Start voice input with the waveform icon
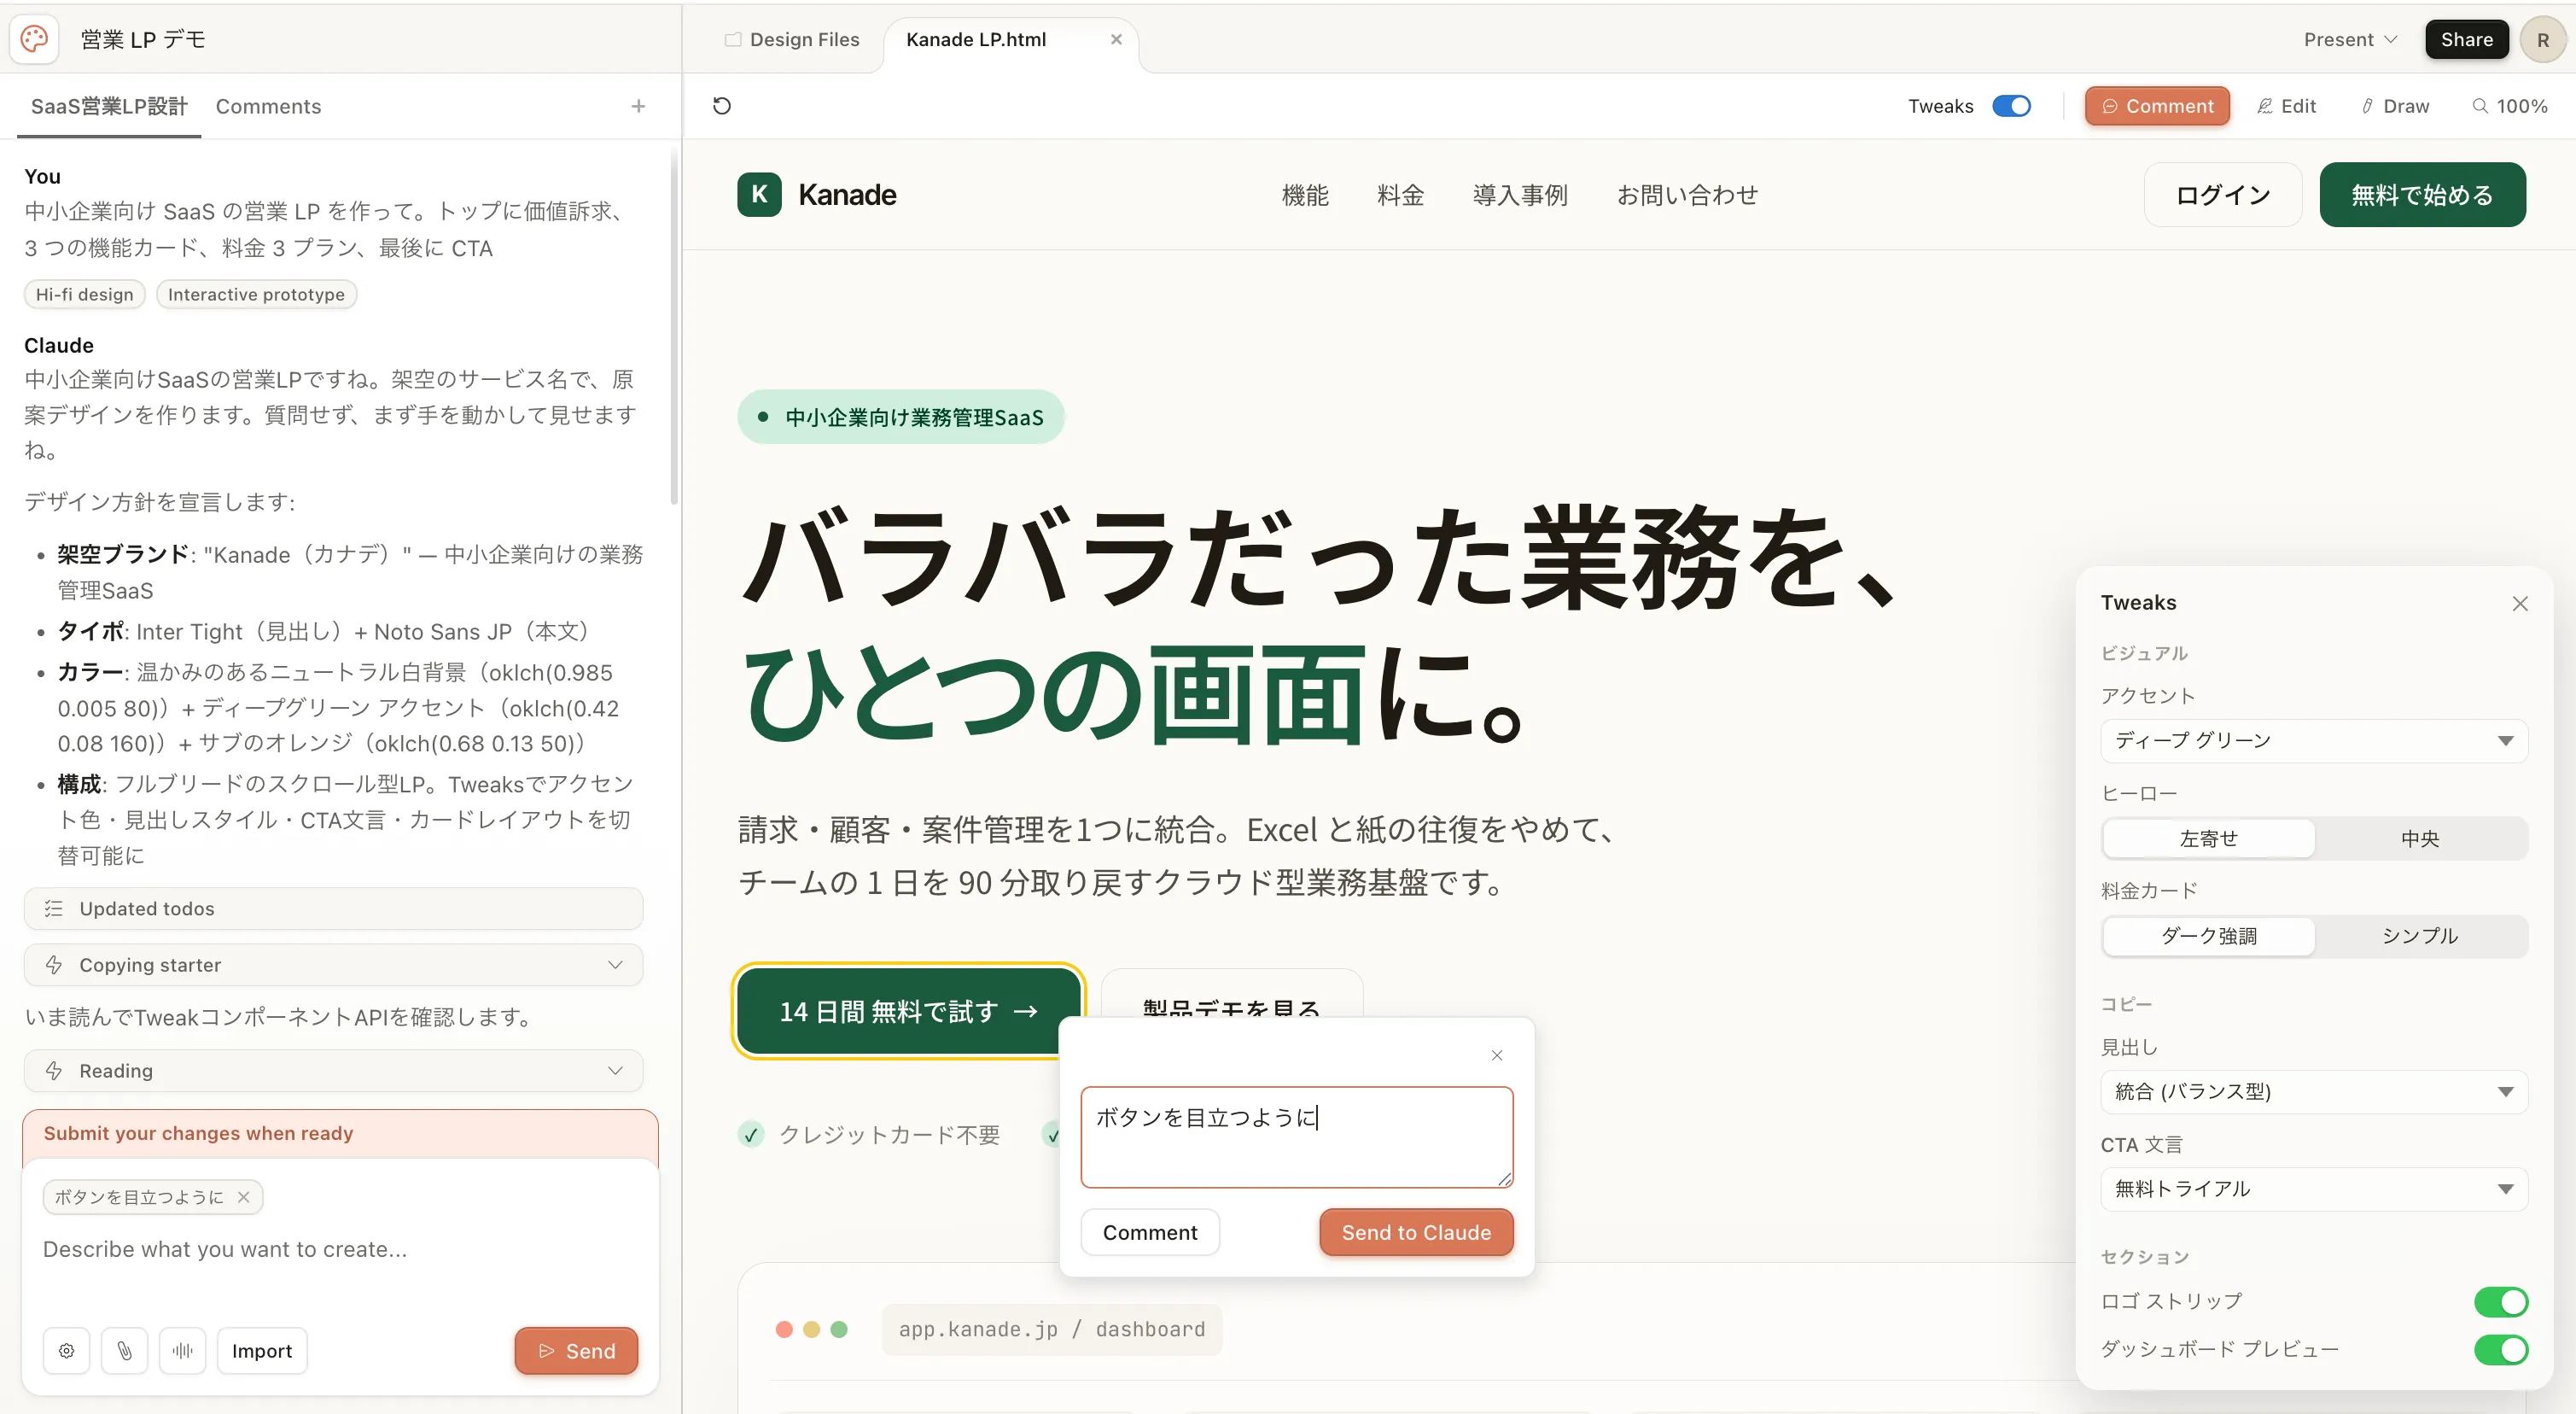Image resolution: width=2576 pixels, height=1414 pixels. [182, 1350]
